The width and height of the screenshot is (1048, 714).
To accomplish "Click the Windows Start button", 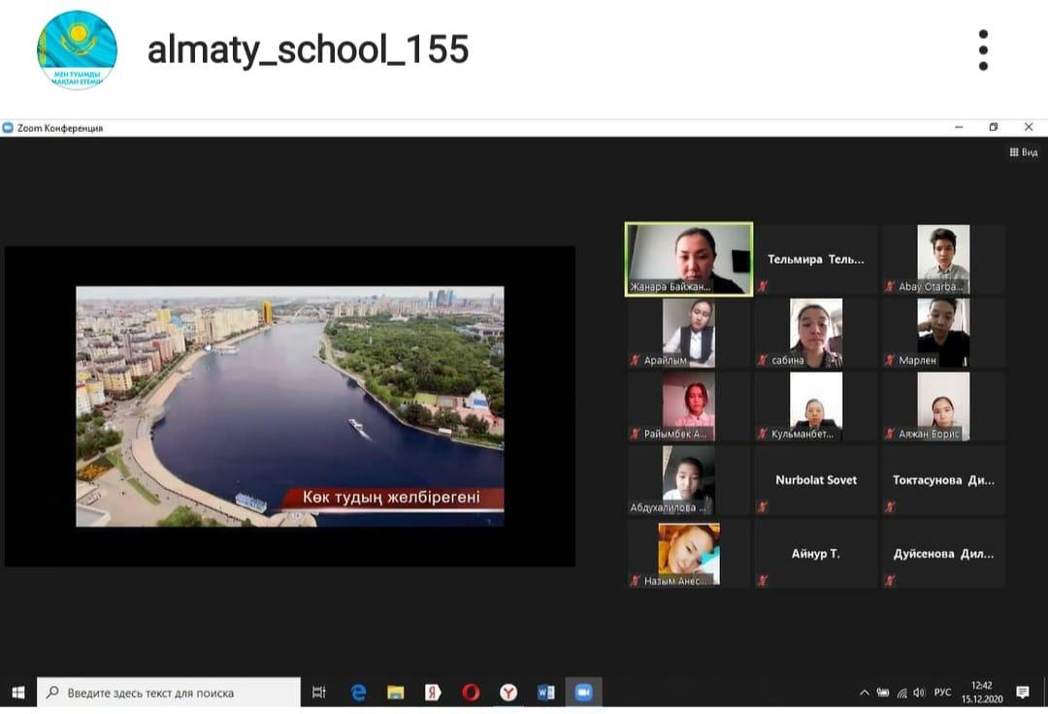I will point(17,693).
